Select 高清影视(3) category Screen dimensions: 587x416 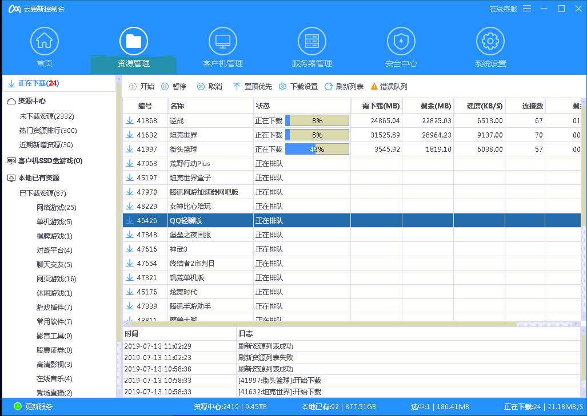(54, 365)
